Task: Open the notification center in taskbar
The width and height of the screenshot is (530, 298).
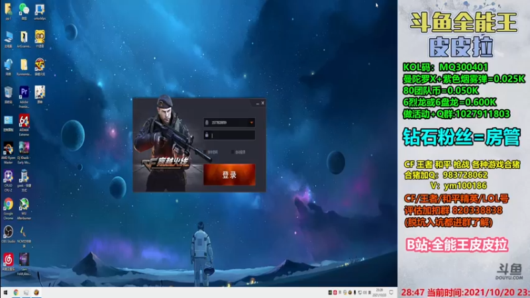Action: pyautogui.click(x=391, y=293)
